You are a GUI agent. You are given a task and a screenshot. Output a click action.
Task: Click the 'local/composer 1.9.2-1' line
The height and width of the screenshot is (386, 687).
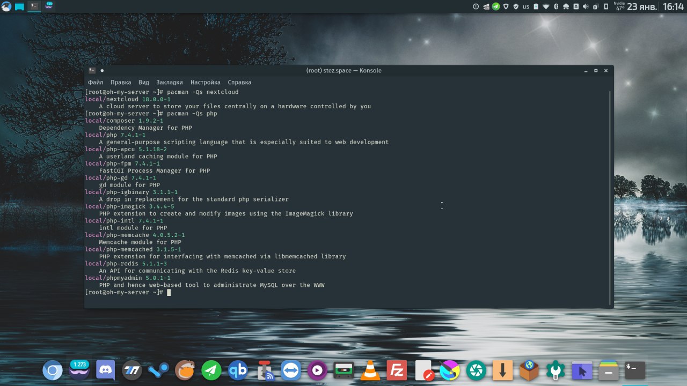click(125, 121)
